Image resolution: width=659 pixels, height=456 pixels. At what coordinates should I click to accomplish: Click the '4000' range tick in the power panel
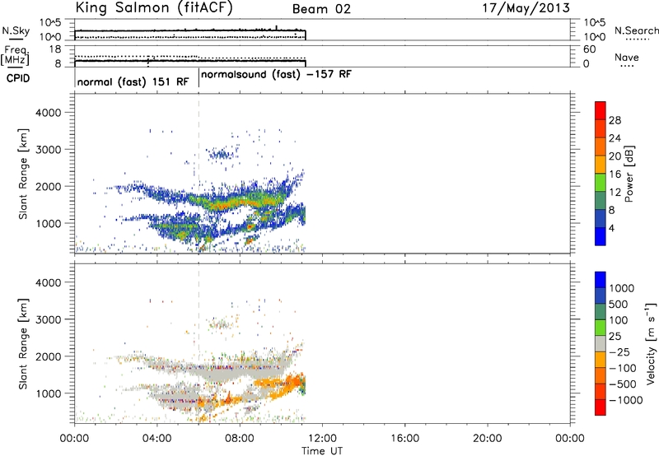click(x=49, y=113)
